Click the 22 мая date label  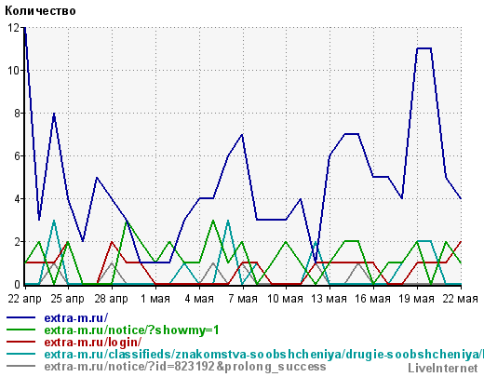460,299
